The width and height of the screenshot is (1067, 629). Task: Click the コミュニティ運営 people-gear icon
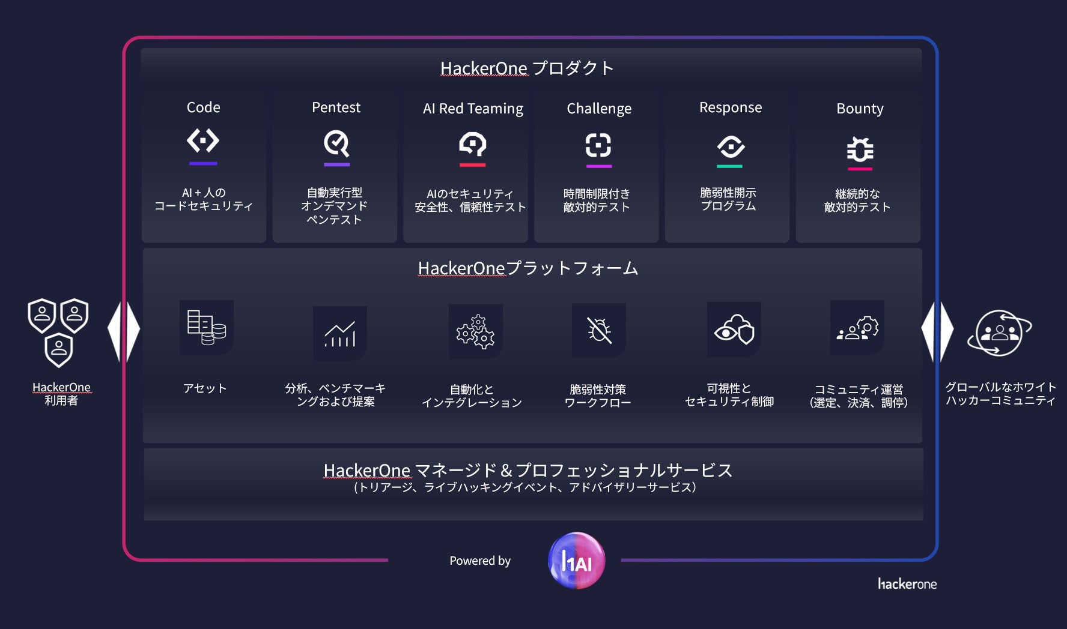pyautogui.click(x=857, y=328)
